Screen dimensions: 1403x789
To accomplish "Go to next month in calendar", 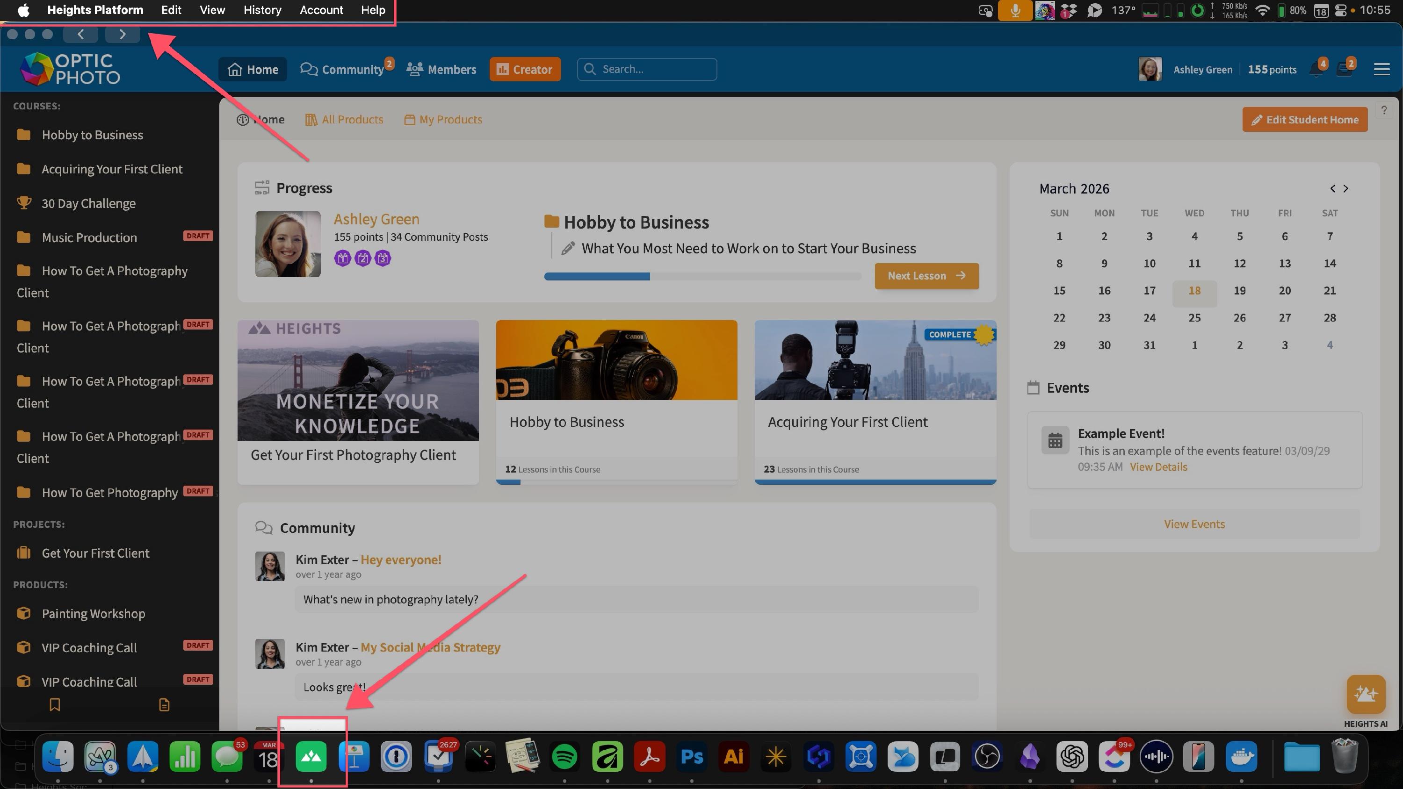I will click(x=1346, y=188).
